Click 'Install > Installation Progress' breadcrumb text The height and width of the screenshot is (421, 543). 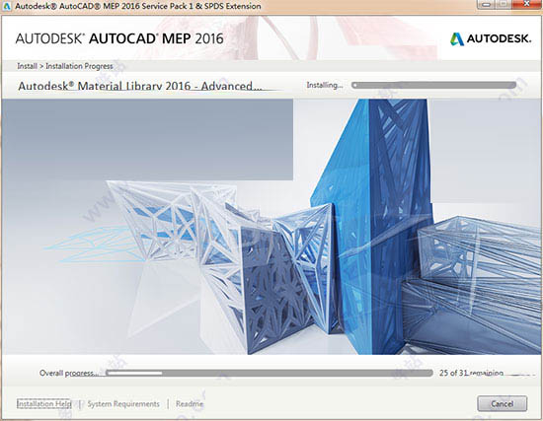65,66
